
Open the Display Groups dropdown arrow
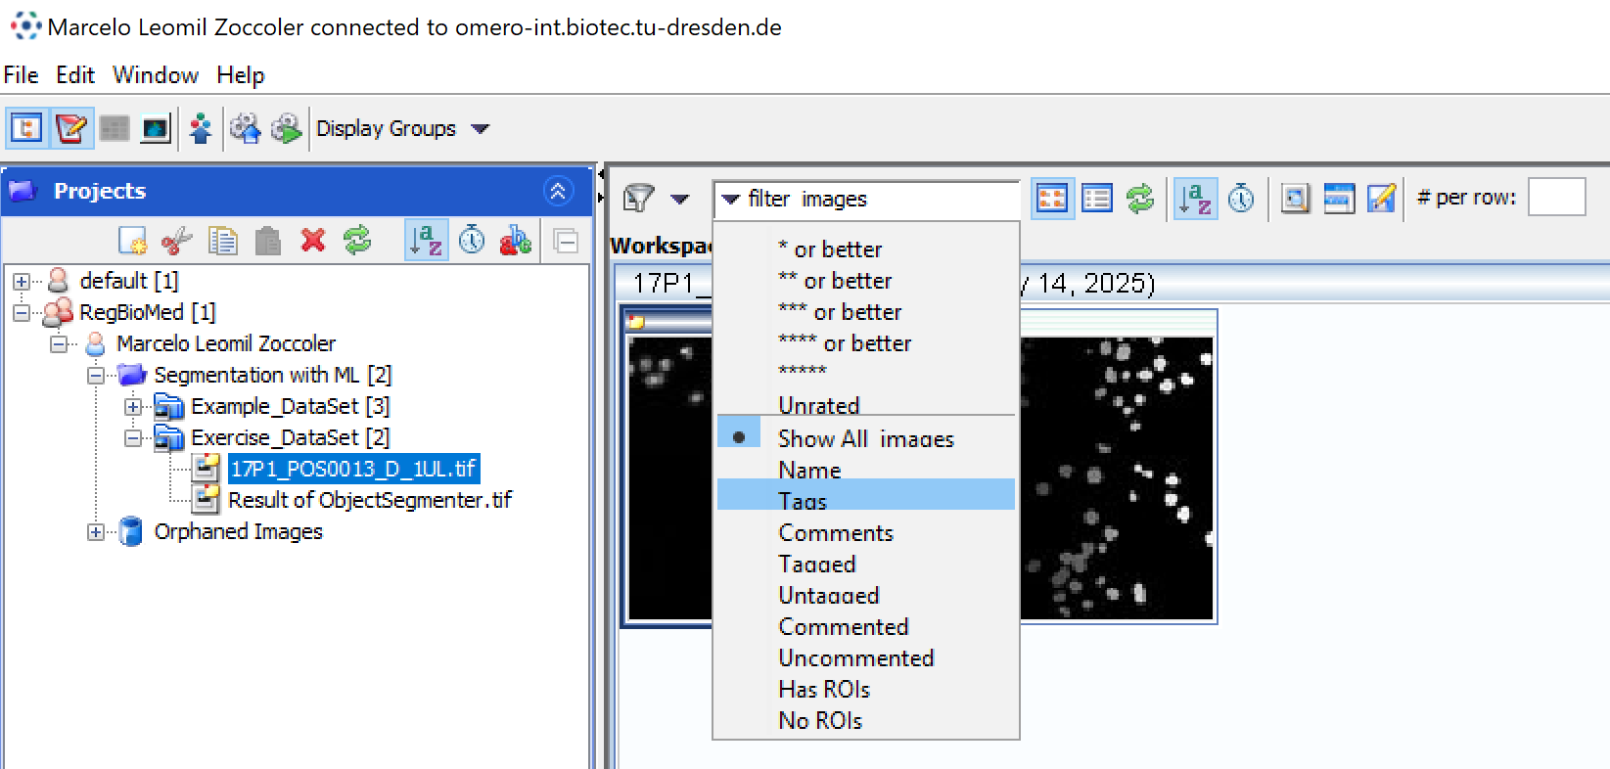click(x=481, y=129)
